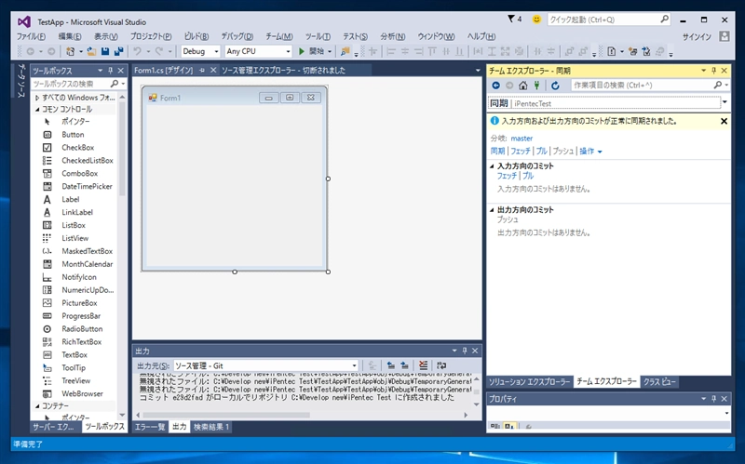Open the ビルド(B) menu

coord(196,36)
